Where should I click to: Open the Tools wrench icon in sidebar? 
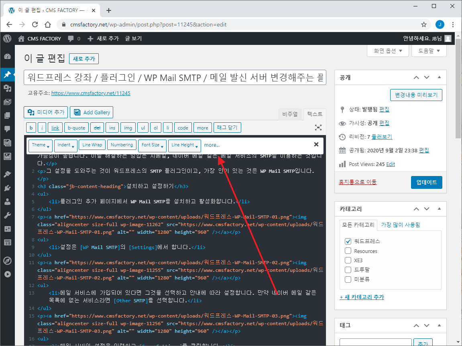click(7, 215)
